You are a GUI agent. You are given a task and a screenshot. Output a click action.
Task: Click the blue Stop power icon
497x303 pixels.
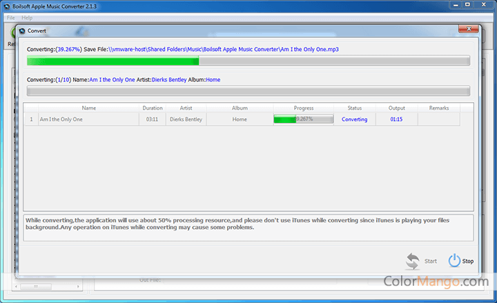pos(454,260)
